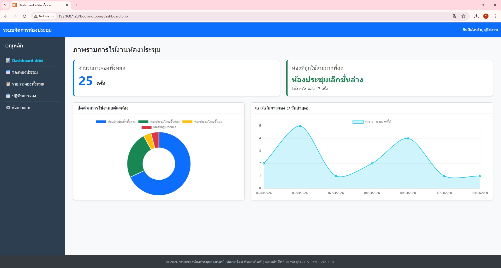Click the ใช้งานไปแล้ว 17 ครั้ง text
The height and width of the screenshot is (268, 501).
click(x=310, y=89)
